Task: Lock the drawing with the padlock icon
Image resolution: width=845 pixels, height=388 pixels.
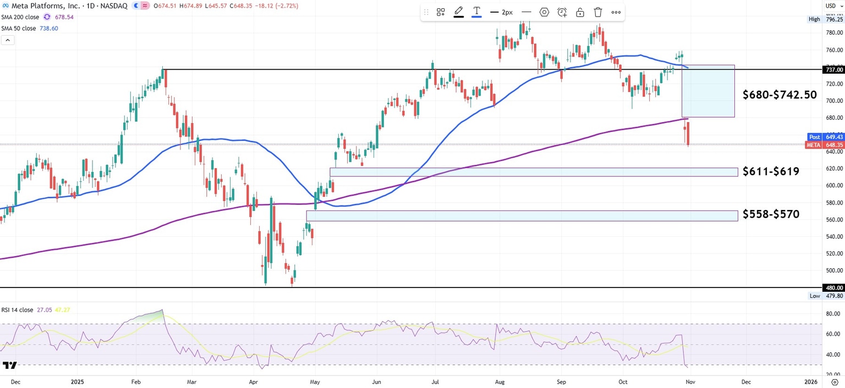Action: (580, 12)
